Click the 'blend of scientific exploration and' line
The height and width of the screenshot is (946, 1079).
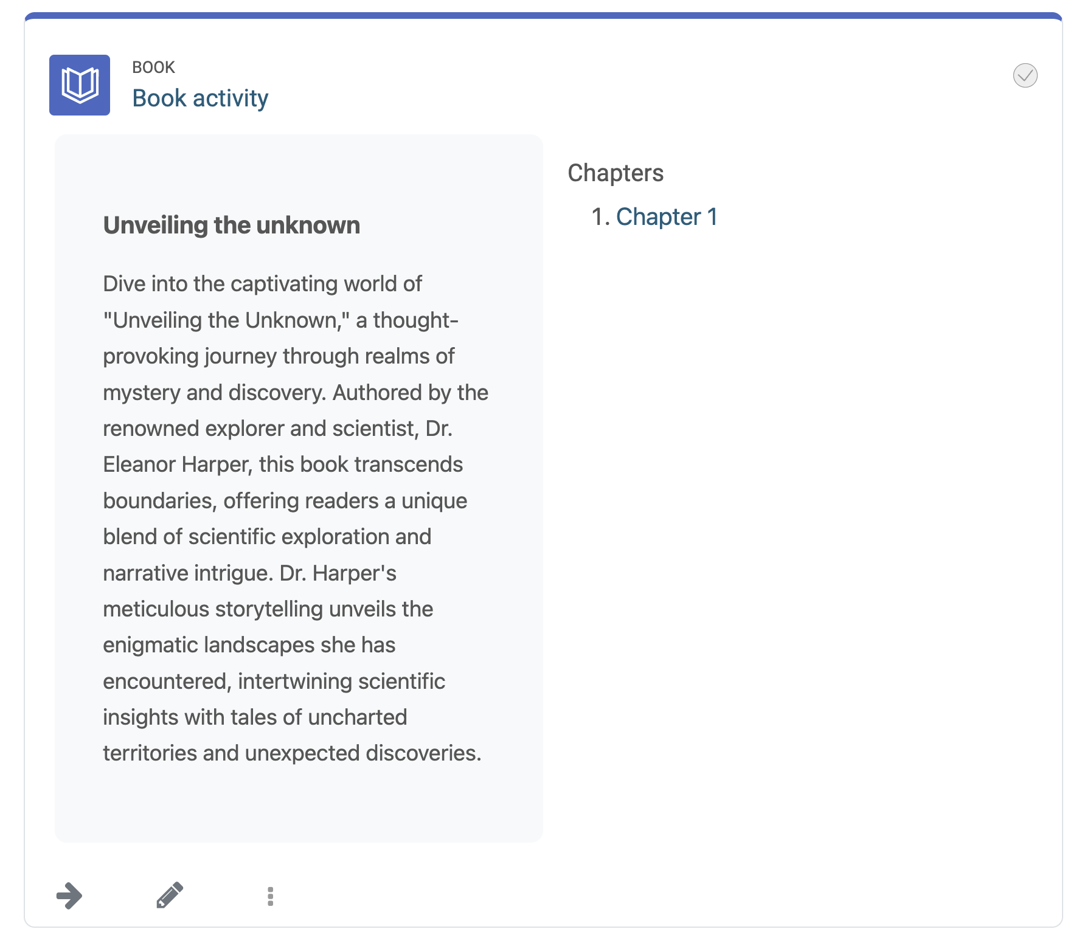click(267, 537)
